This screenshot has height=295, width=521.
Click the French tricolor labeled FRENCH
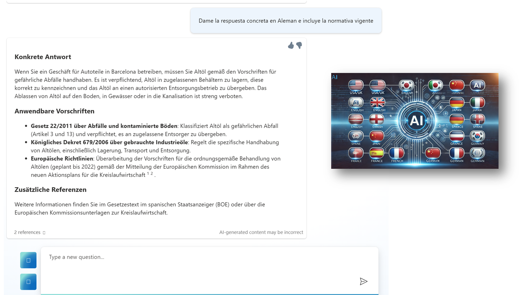(397, 153)
